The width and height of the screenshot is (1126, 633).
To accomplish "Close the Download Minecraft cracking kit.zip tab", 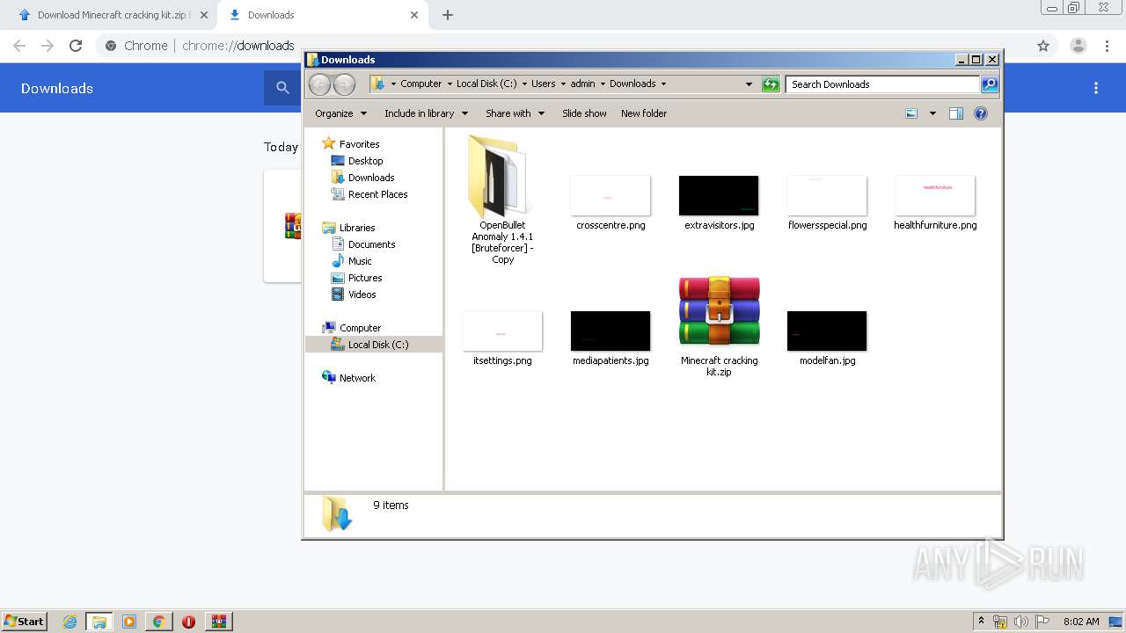I will [x=204, y=15].
